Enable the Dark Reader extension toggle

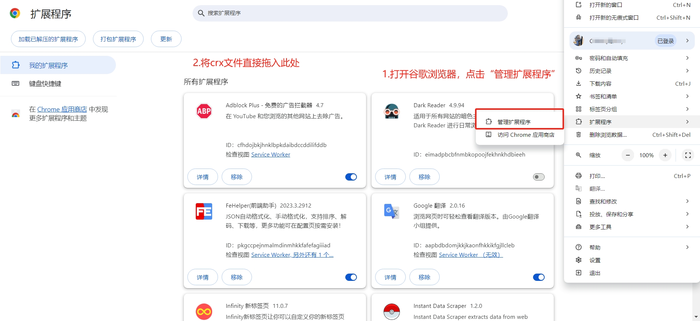click(x=539, y=177)
